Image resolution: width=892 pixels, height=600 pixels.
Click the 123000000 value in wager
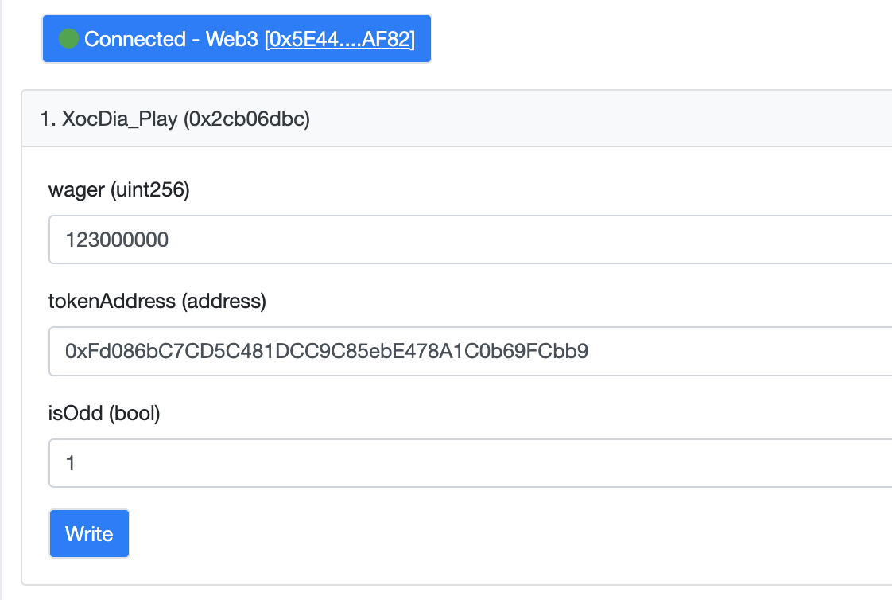117,240
